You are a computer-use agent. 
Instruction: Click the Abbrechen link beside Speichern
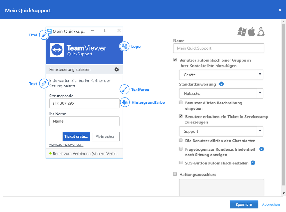pos(271,205)
